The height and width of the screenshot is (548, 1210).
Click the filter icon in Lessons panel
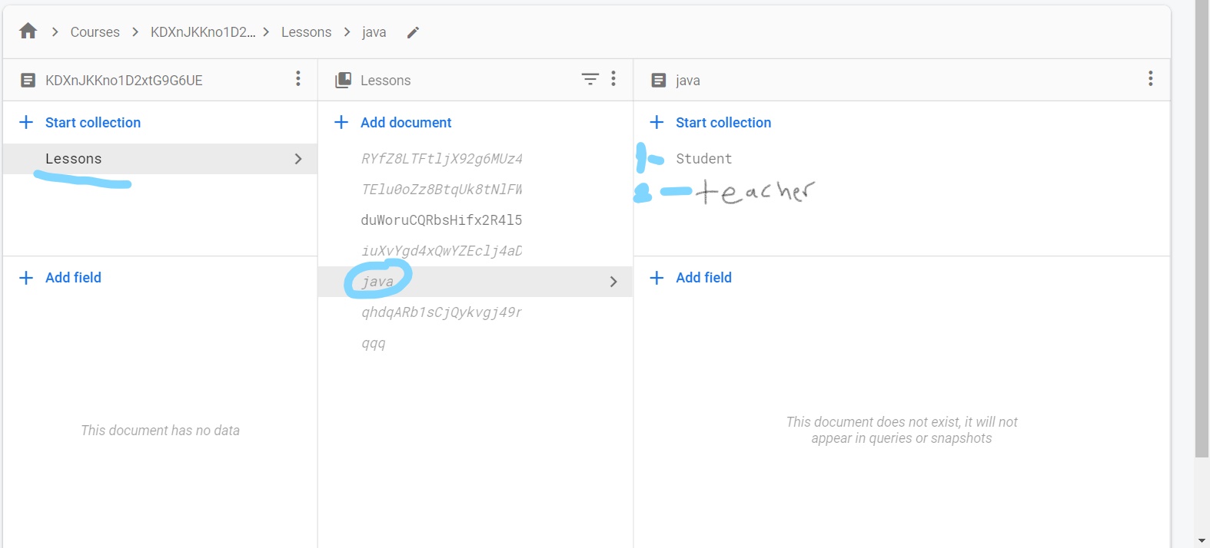point(590,79)
